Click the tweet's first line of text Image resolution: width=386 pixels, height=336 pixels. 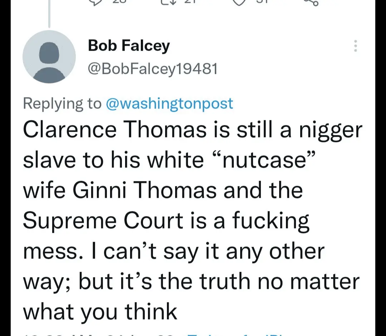[x=192, y=130]
